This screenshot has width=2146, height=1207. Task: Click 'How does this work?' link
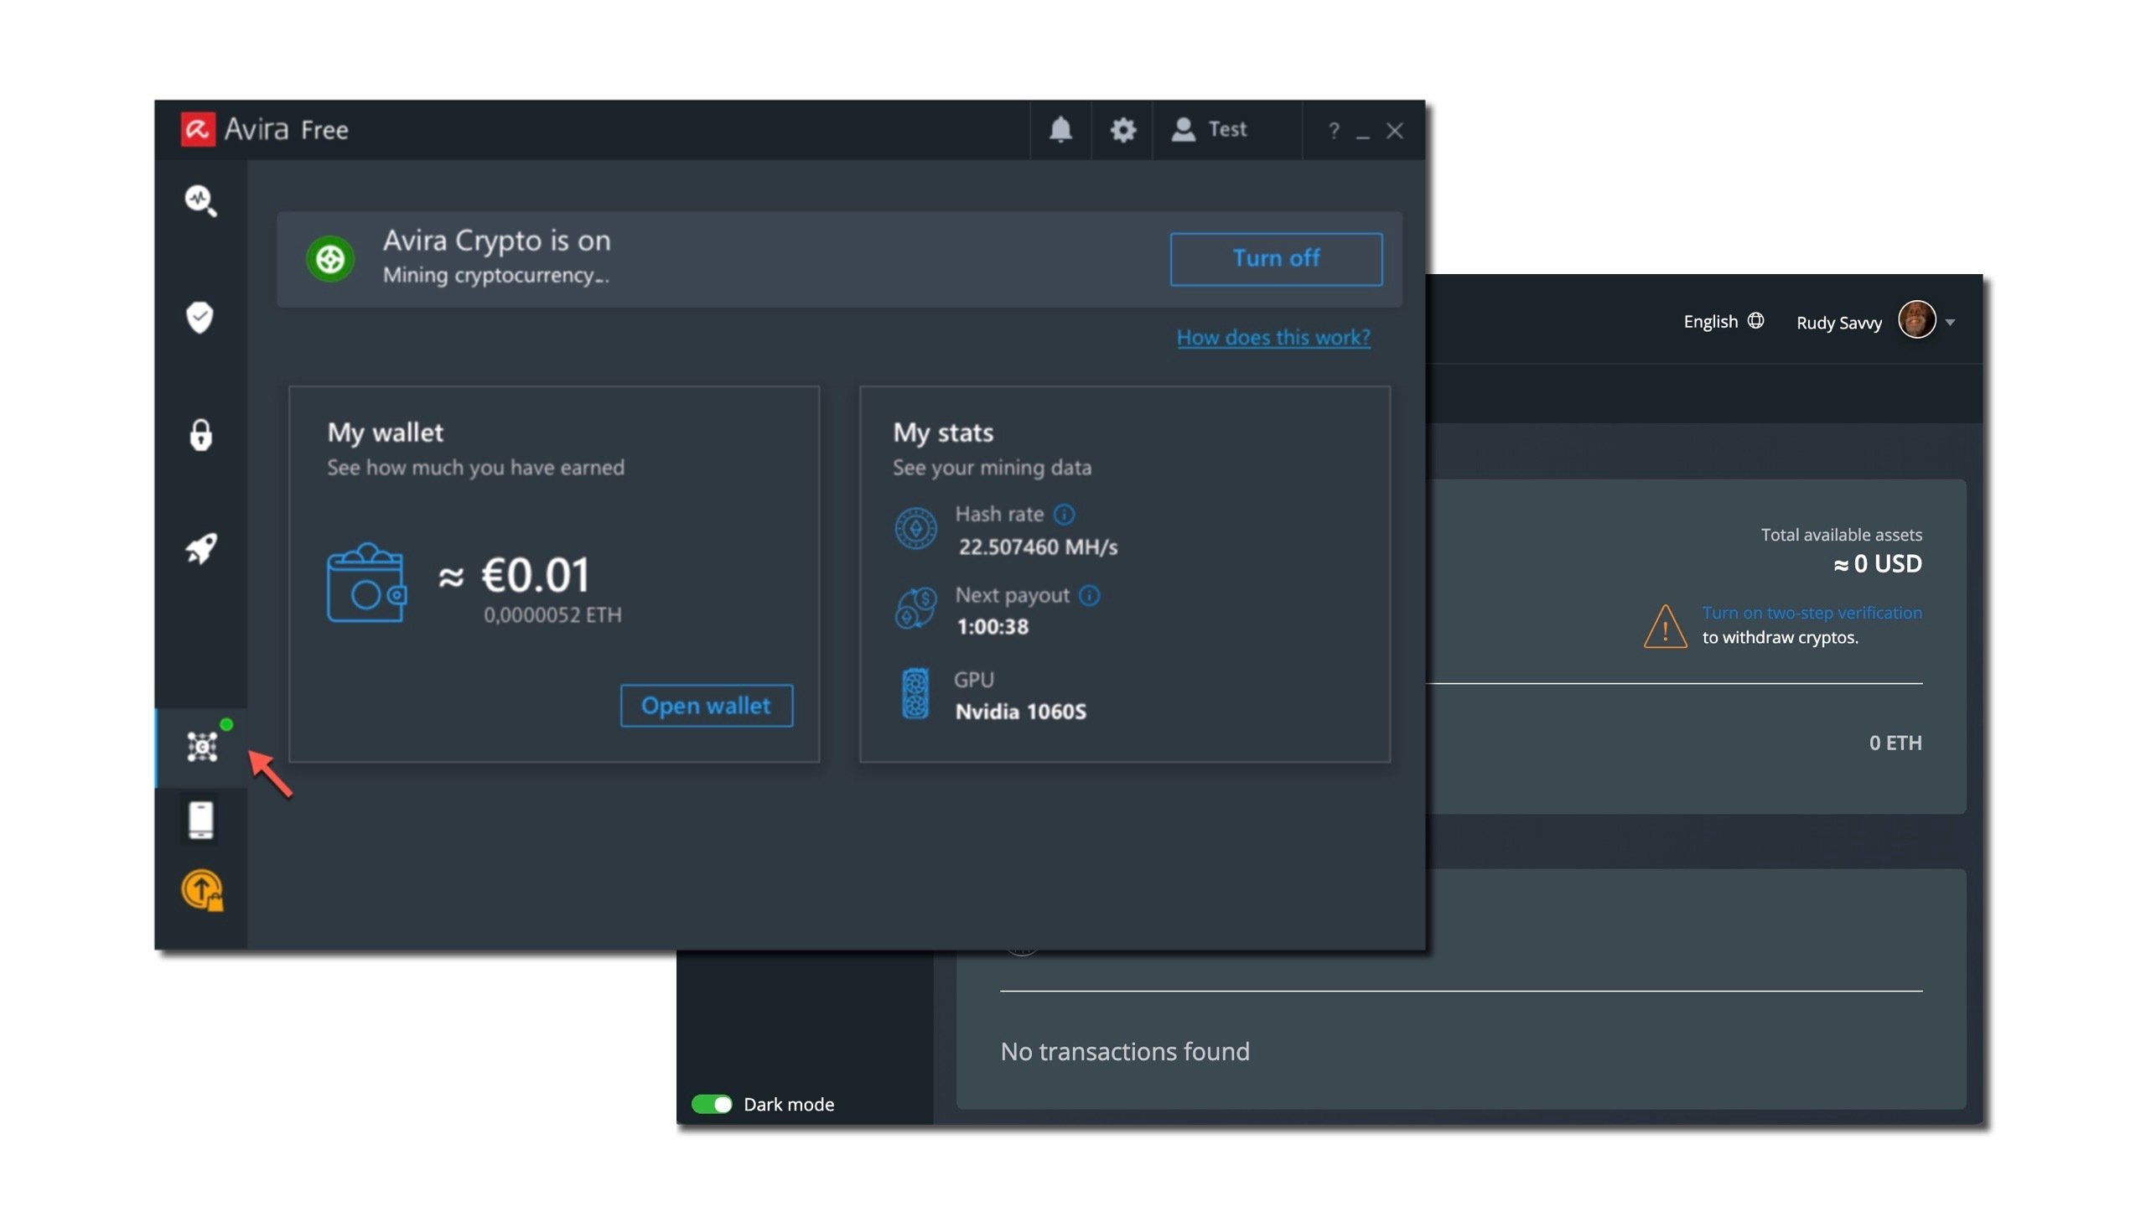[x=1273, y=338]
